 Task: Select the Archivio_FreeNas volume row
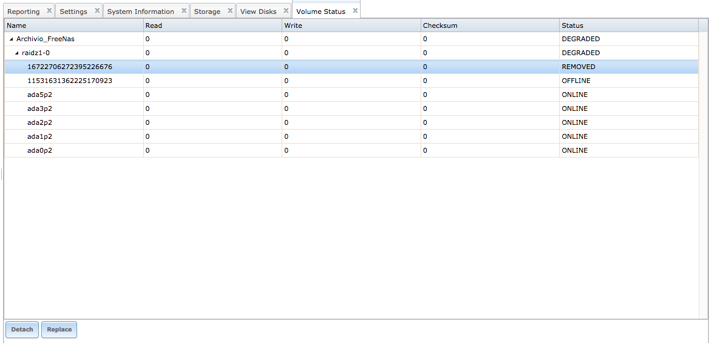click(351, 39)
